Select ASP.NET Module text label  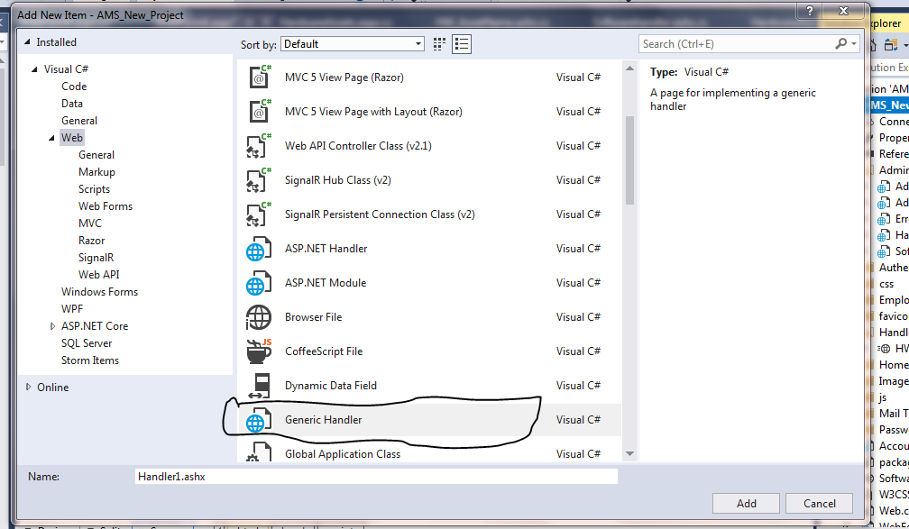(x=326, y=283)
